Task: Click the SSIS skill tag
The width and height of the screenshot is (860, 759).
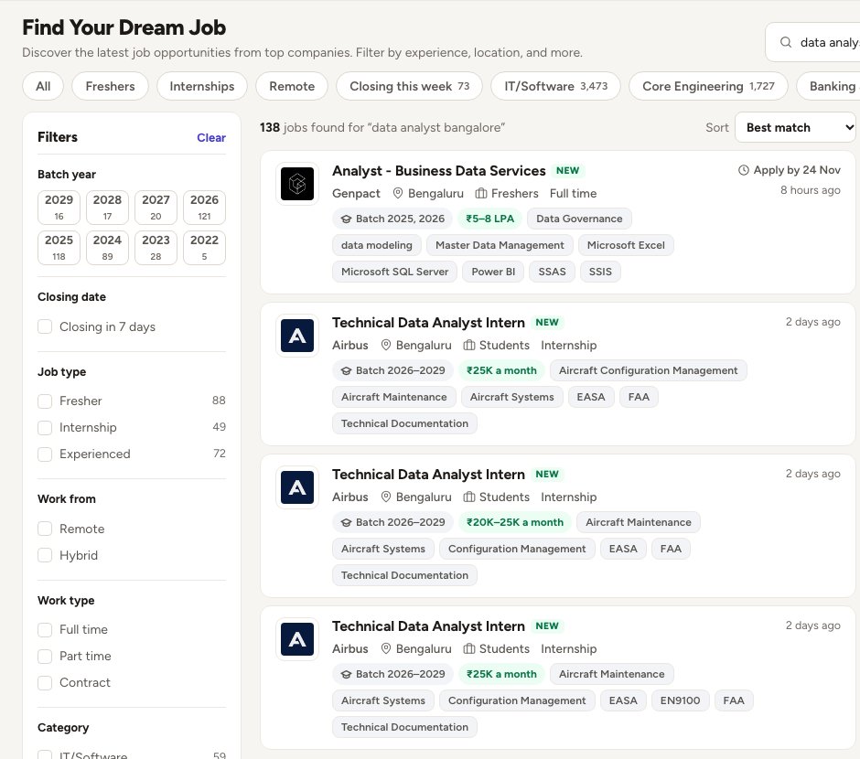Action: coord(600,272)
